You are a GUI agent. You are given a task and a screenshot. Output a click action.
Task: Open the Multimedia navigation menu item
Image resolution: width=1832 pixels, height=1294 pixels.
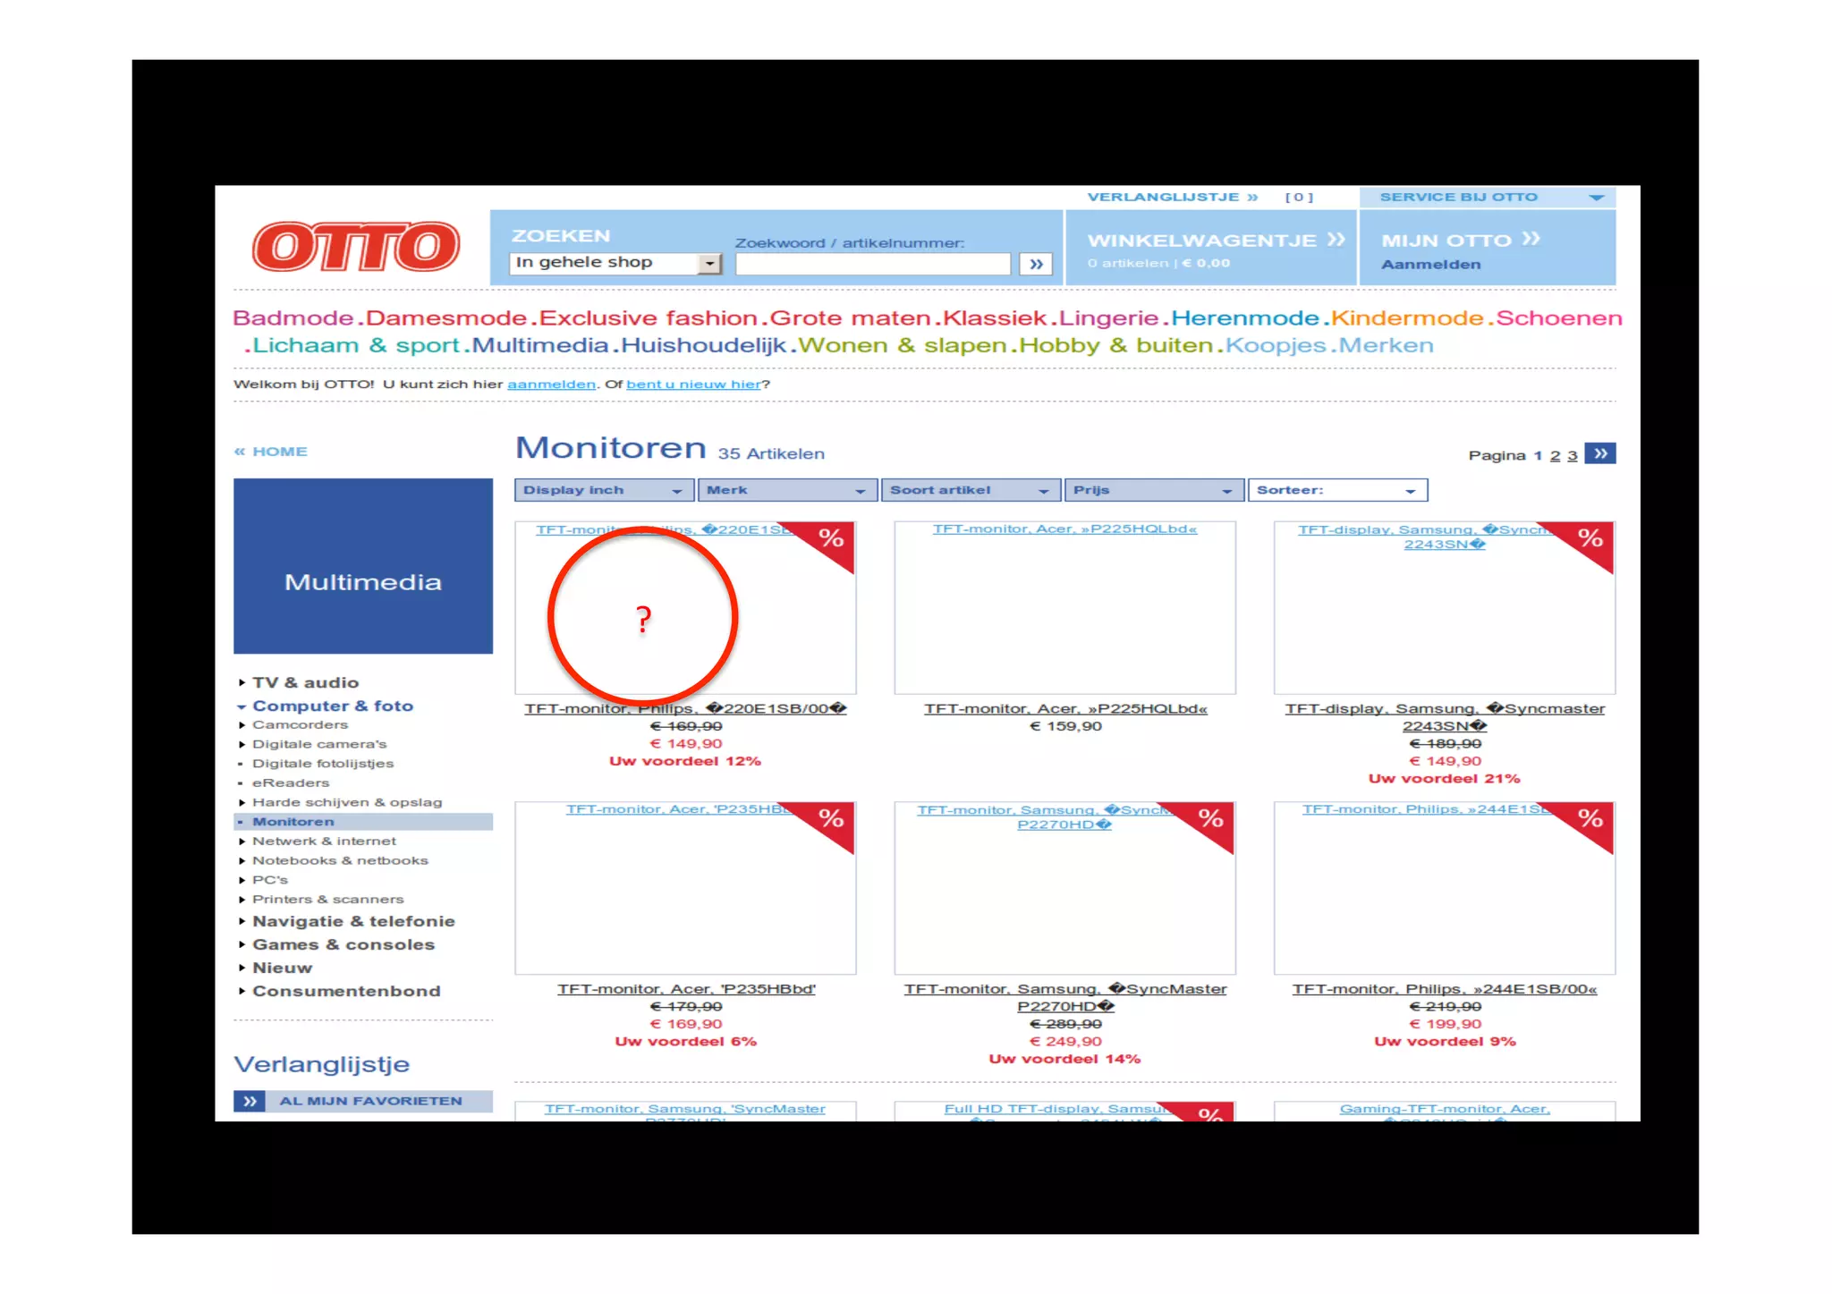[539, 345]
